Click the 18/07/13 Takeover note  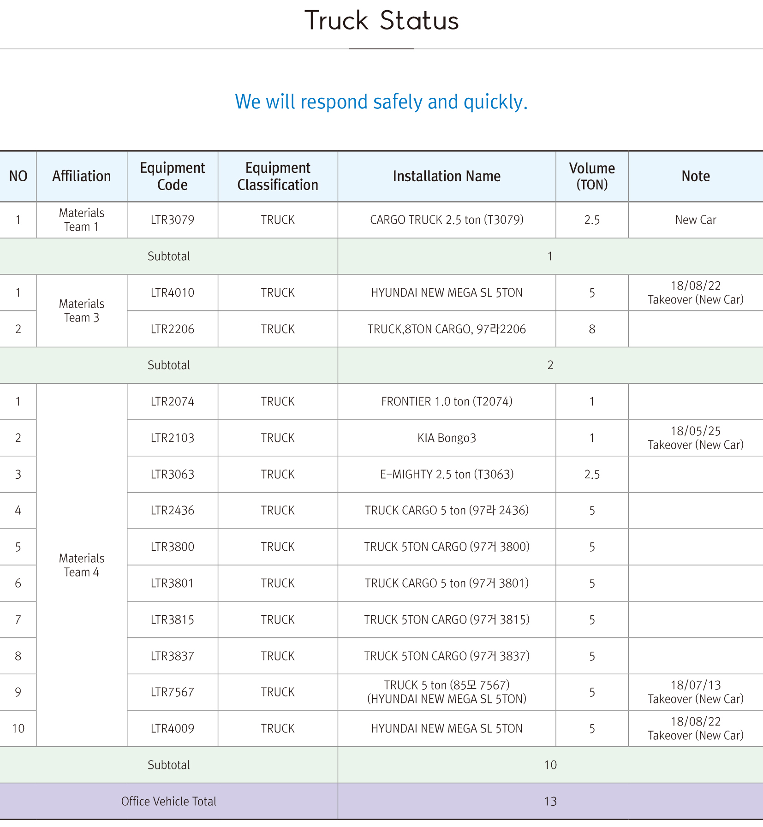tap(695, 692)
